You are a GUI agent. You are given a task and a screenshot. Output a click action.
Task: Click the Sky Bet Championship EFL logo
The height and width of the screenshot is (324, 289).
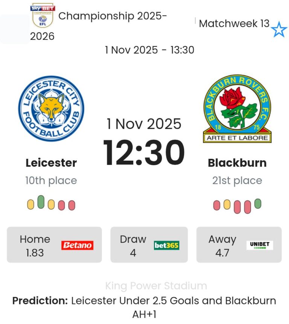[x=43, y=16]
